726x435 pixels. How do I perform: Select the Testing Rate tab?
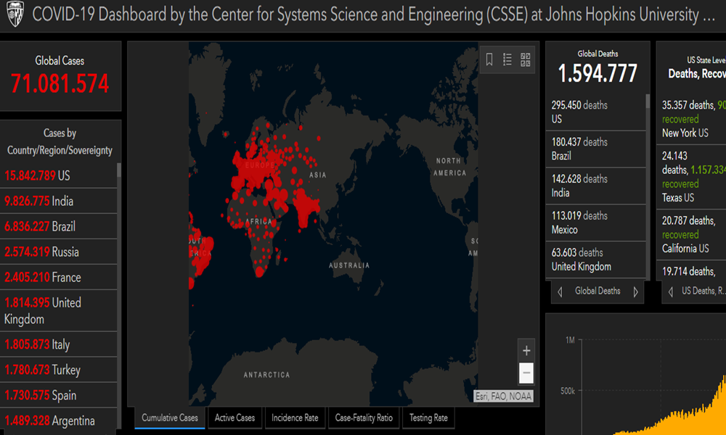428,418
